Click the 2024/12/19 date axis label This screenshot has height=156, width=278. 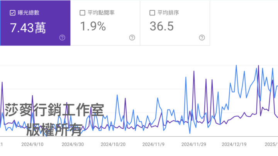[234, 144]
